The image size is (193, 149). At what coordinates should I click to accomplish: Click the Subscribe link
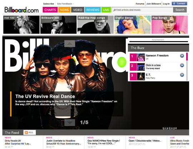(x=49, y=4)
